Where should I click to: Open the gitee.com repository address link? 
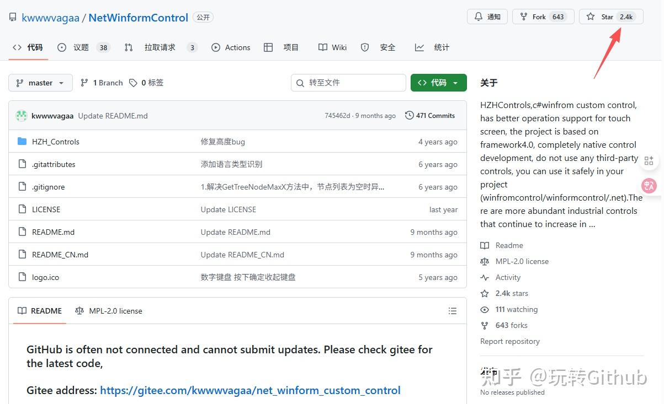click(250, 390)
